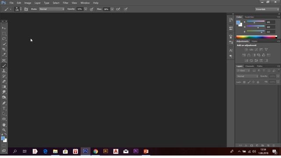The width and height of the screenshot is (281, 158).
Task: Select the Move tool
Action: pyautogui.click(x=4, y=28)
